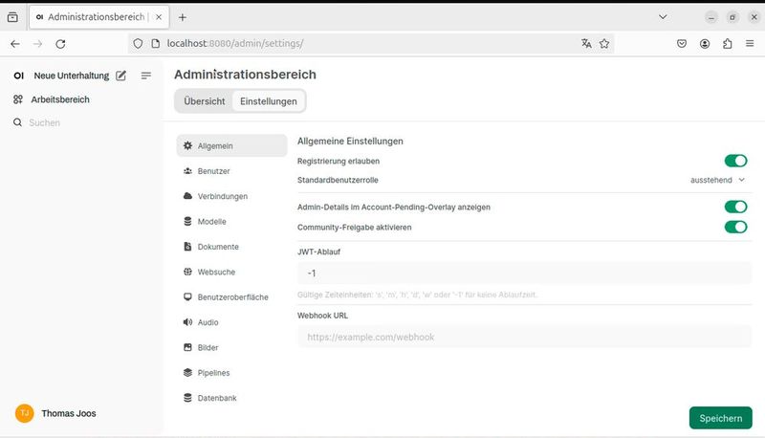Open Arbeitsbereich workspace icon in sidebar
Image resolution: width=765 pixels, height=438 pixels.
point(18,99)
